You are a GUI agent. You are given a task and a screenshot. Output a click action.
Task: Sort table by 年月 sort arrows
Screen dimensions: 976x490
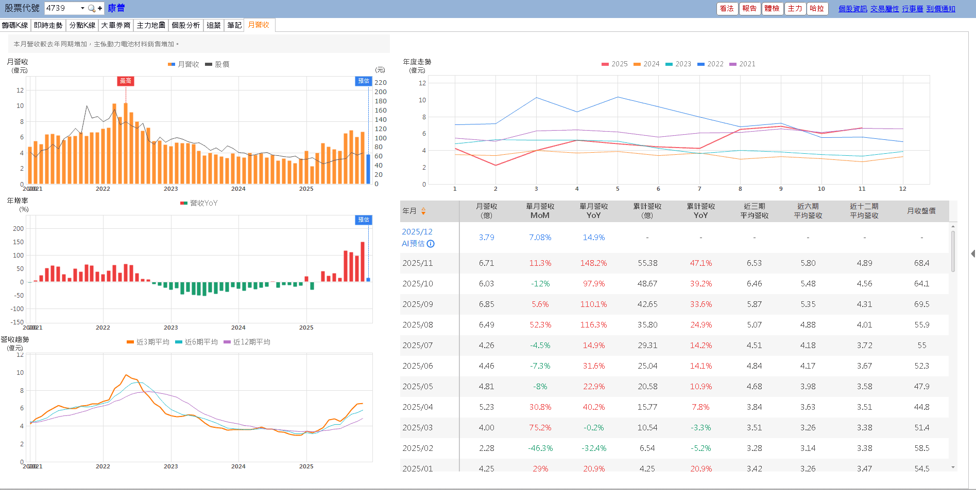pos(423,211)
